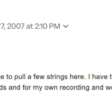Click the year 2007 in the timestamp
Viewport: 112px width, 112px height.
click(x=16, y=26)
